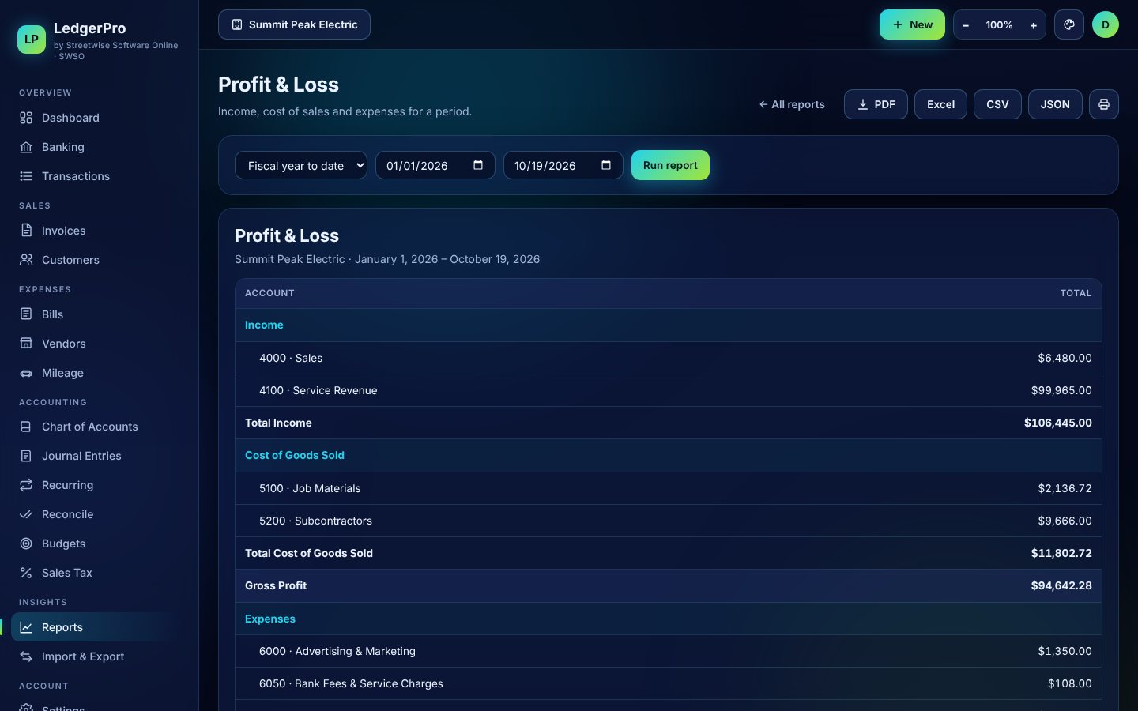
Task: Click the Budgets target icon
Action: [26, 544]
